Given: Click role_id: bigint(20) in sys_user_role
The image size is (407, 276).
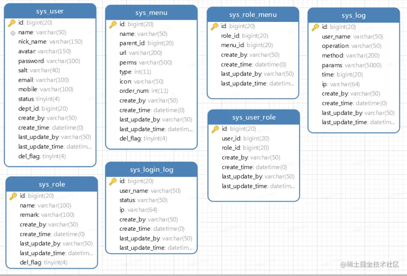Looking at the screenshot, I should pos(245,148).
